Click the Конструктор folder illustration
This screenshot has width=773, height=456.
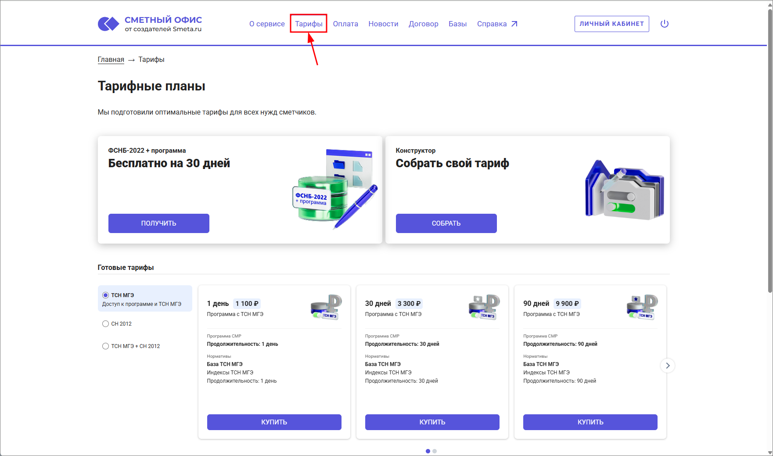(x=624, y=190)
